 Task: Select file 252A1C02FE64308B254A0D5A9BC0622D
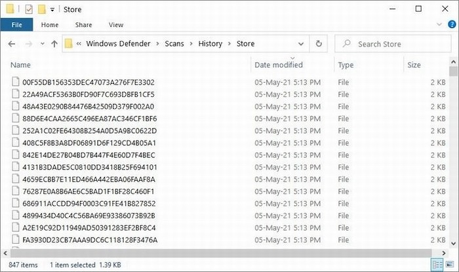[x=90, y=131]
